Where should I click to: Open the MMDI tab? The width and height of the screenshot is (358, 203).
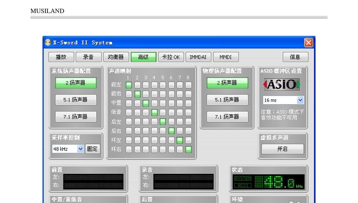point(225,57)
